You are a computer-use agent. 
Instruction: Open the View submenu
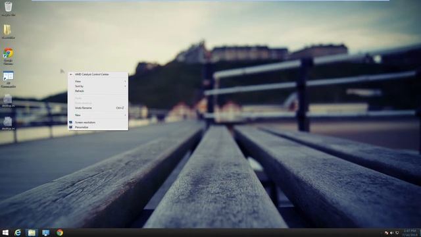tap(98, 81)
